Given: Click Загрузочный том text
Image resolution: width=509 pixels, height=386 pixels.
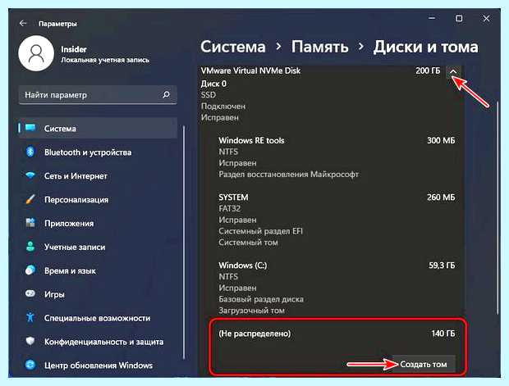Looking at the screenshot, I should click(x=251, y=311).
